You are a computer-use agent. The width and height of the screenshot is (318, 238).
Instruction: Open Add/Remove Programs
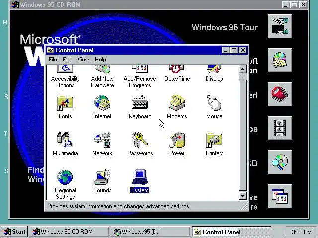pyautogui.click(x=140, y=77)
